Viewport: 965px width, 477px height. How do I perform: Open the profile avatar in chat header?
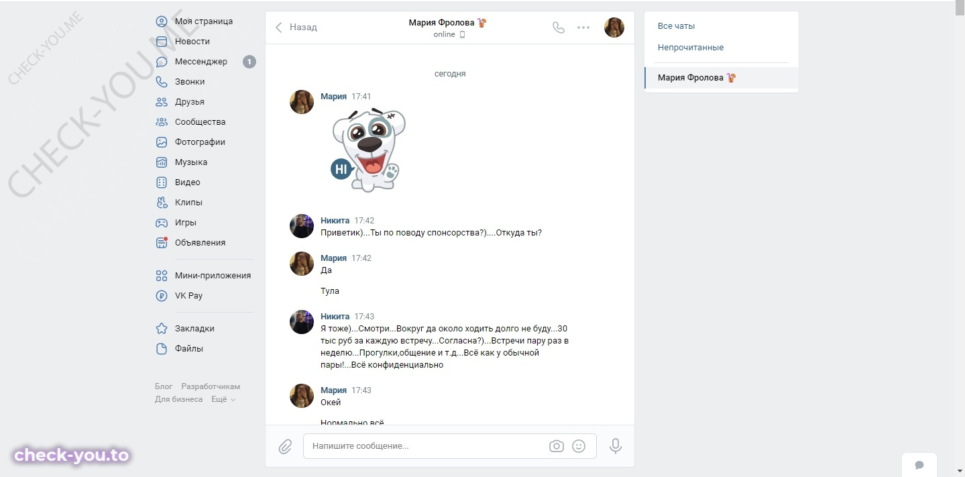pyautogui.click(x=614, y=28)
